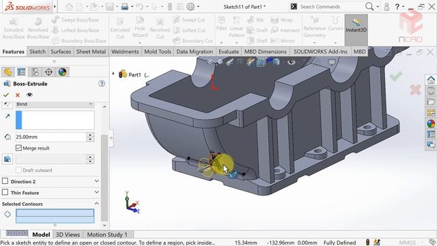Click the Extruded Boss/Base tool icon
The height and width of the screenshot is (246, 437).
point(14,22)
